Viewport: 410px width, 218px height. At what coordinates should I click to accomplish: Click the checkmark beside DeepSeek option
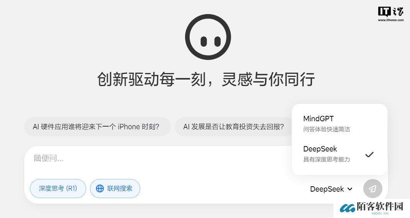pyautogui.click(x=369, y=155)
